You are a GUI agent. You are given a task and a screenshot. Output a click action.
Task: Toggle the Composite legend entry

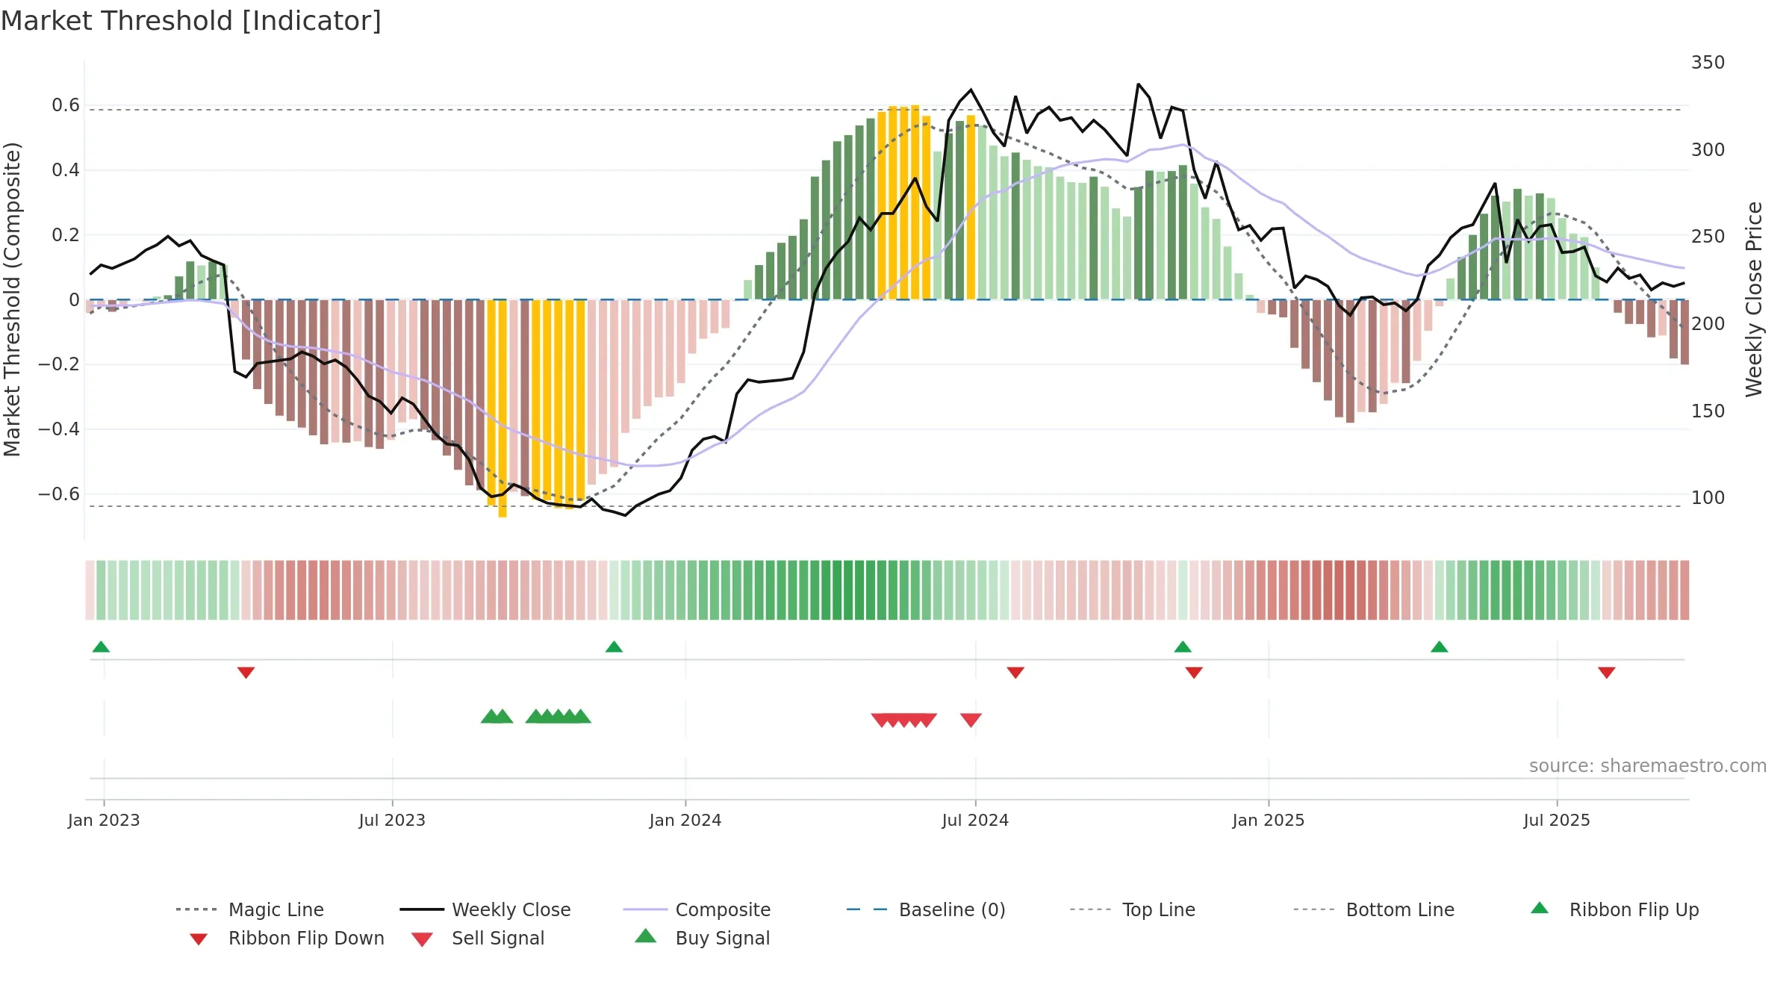(697, 909)
